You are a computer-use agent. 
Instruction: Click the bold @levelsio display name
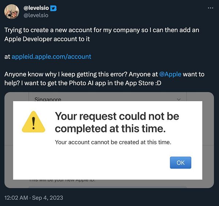click(x=37, y=8)
